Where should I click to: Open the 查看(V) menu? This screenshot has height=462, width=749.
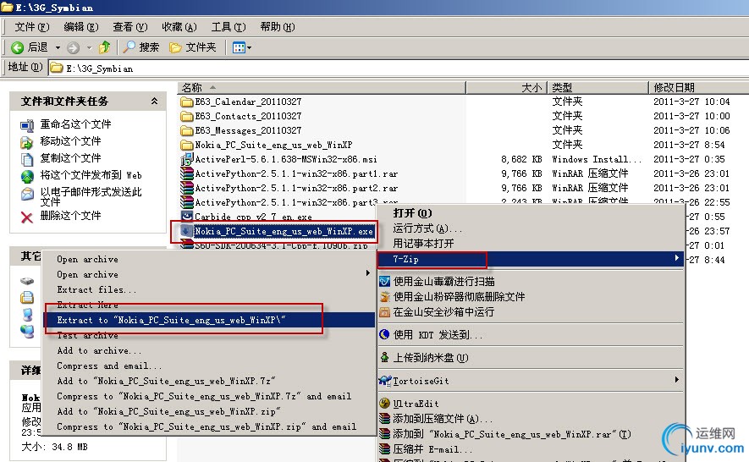[130, 27]
